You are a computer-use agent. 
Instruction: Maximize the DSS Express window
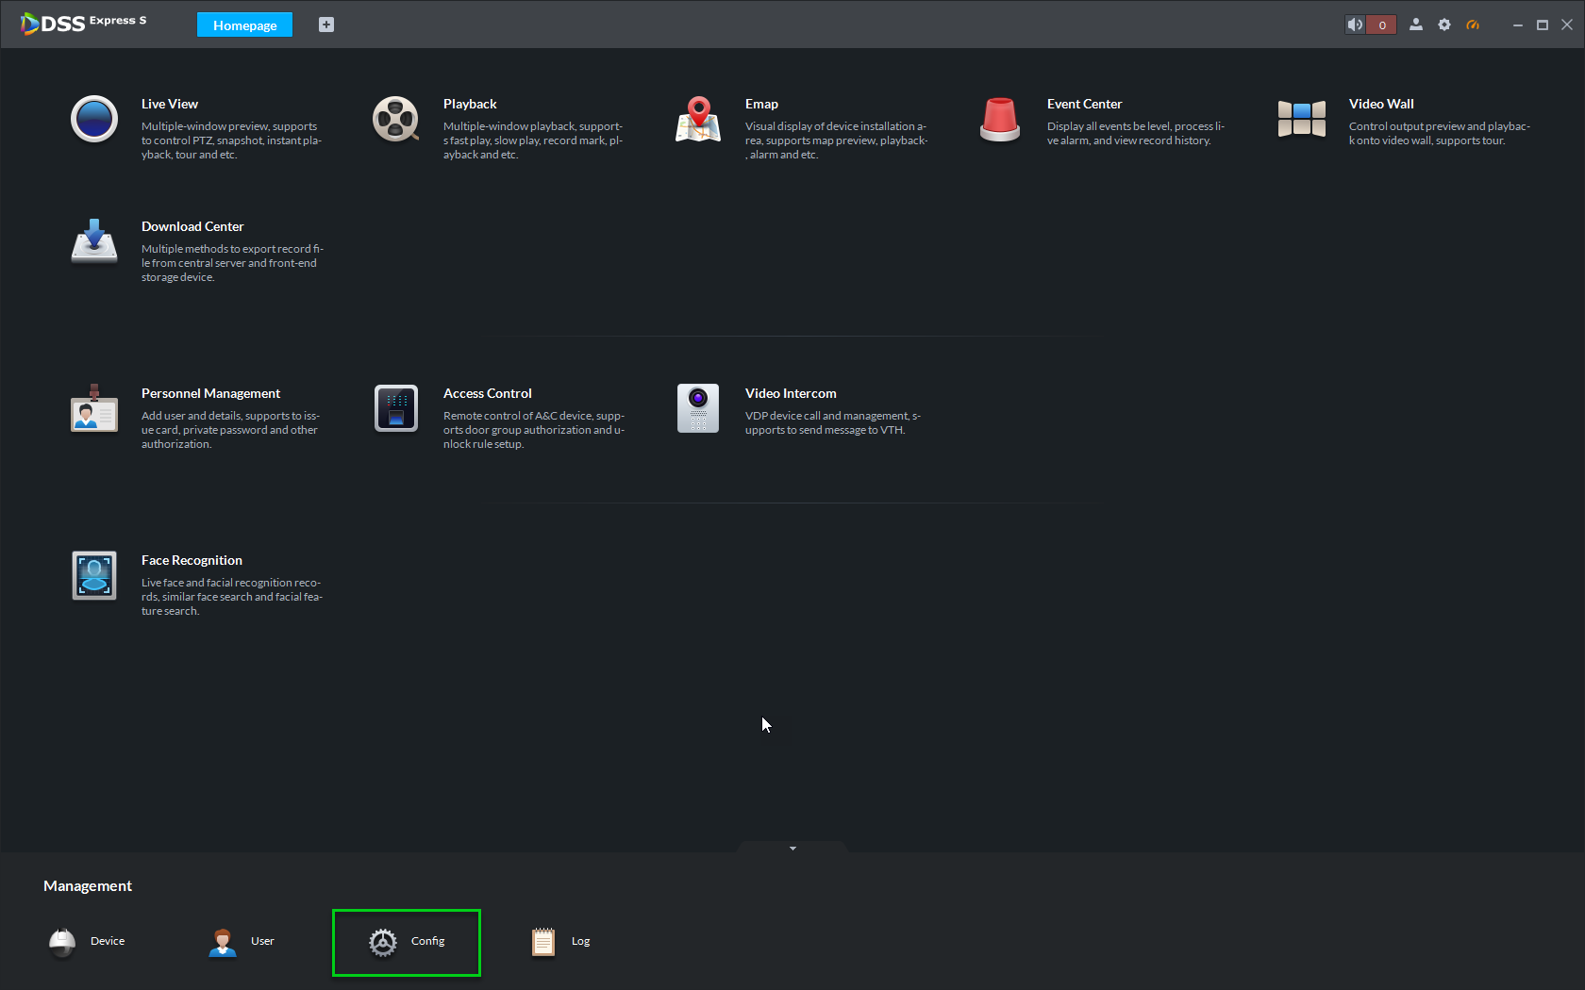click(x=1543, y=25)
